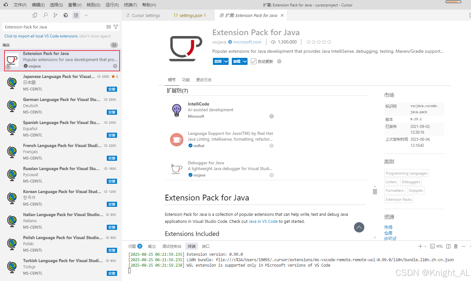Open the 编辑(E) menu
The height and width of the screenshot is (281, 471).
click(x=38, y=5)
